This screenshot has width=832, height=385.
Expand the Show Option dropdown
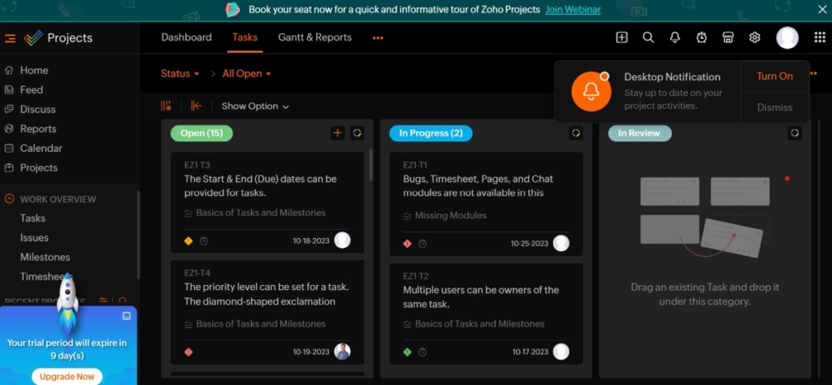pos(255,106)
